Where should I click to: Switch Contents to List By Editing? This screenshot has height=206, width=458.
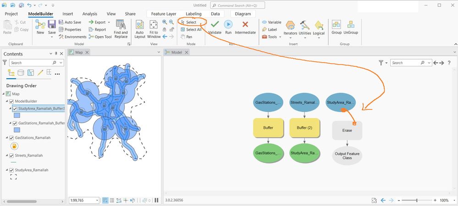pos(40,73)
